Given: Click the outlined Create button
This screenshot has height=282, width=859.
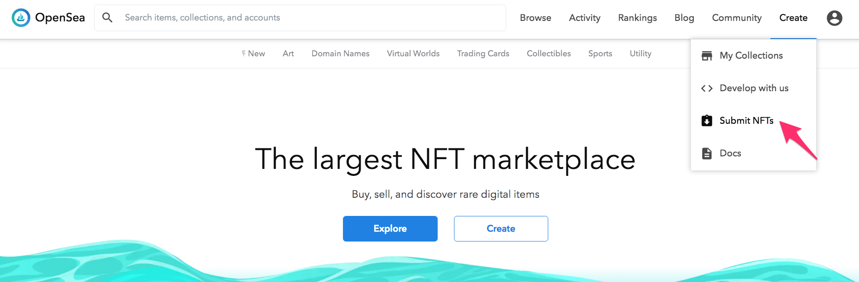Looking at the screenshot, I should tap(501, 228).
